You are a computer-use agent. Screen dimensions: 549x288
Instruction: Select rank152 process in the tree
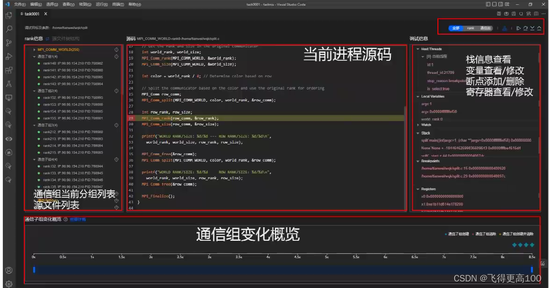click(x=73, y=98)
